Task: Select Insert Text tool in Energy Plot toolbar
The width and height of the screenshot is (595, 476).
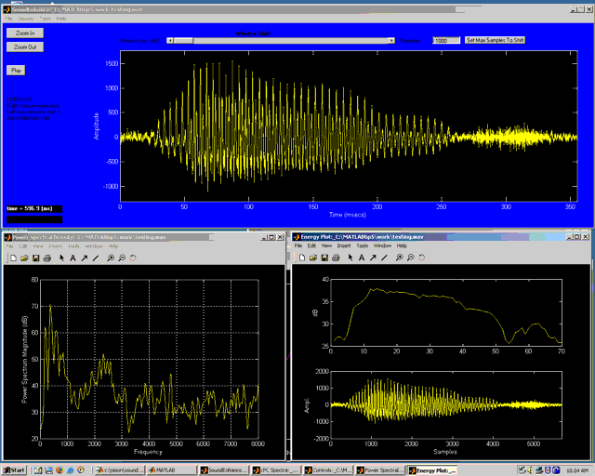Action: coord(360,258)
